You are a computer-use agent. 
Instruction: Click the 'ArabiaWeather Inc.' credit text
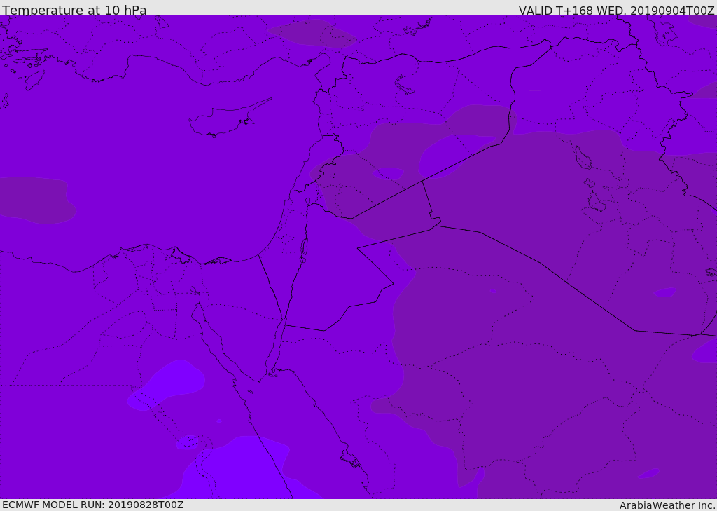(x=667, y=505)
